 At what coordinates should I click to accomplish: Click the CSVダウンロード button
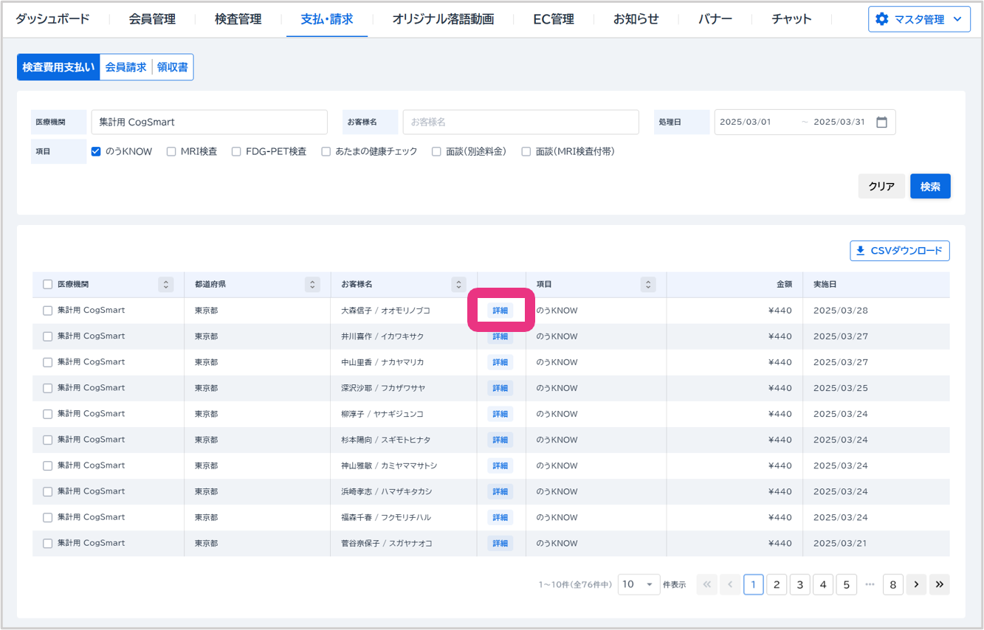pyautogui.click(x=899, y=251)
